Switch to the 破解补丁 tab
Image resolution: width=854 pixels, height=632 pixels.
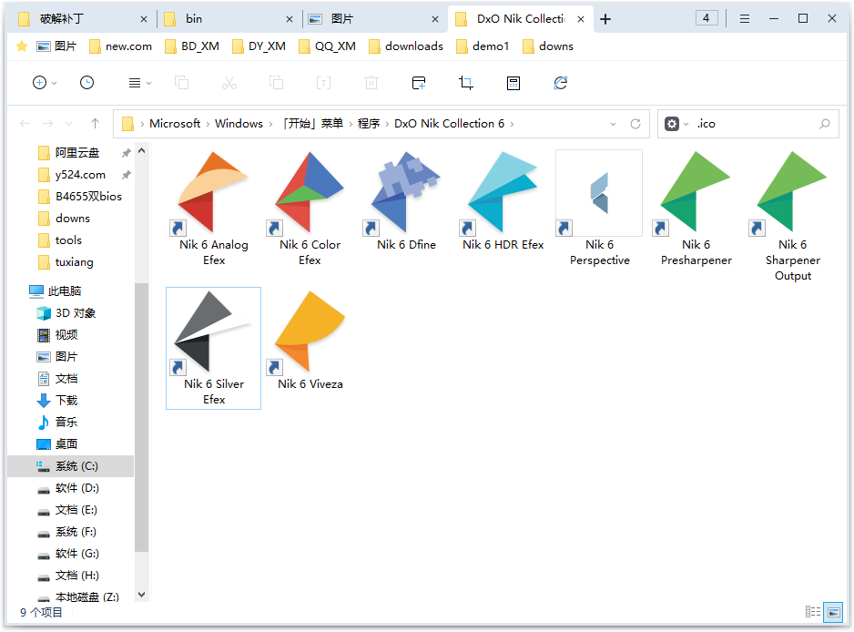point(82,19)
